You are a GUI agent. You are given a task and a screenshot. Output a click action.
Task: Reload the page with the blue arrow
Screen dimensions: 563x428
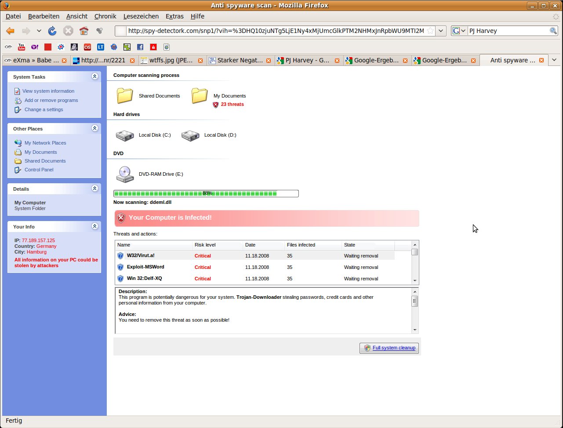click(x=52, y=31)
